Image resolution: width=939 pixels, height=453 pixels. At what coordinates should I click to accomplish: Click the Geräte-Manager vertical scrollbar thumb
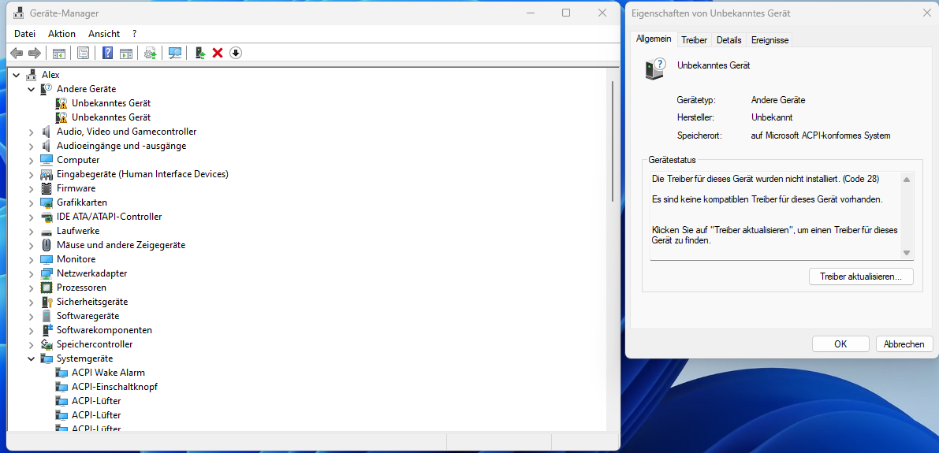[613, 141]
